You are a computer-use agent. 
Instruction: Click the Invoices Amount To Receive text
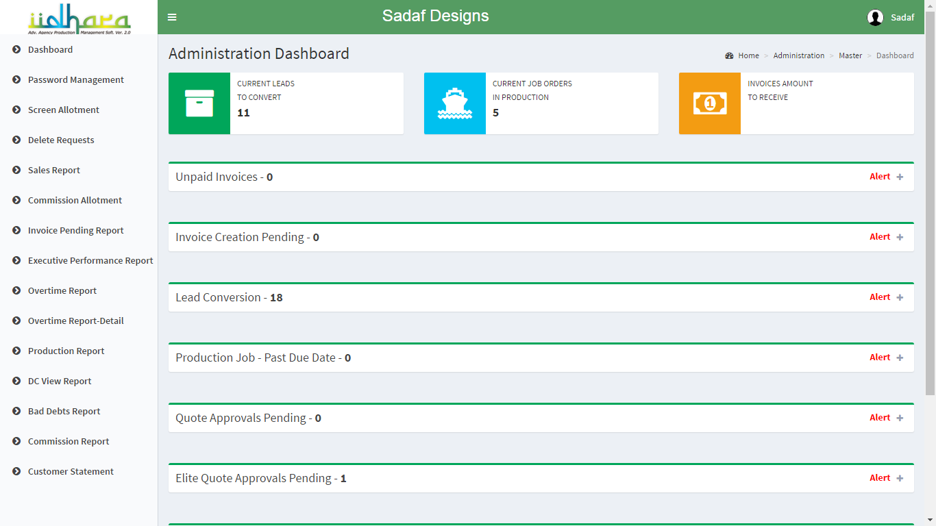pos(780,90)
